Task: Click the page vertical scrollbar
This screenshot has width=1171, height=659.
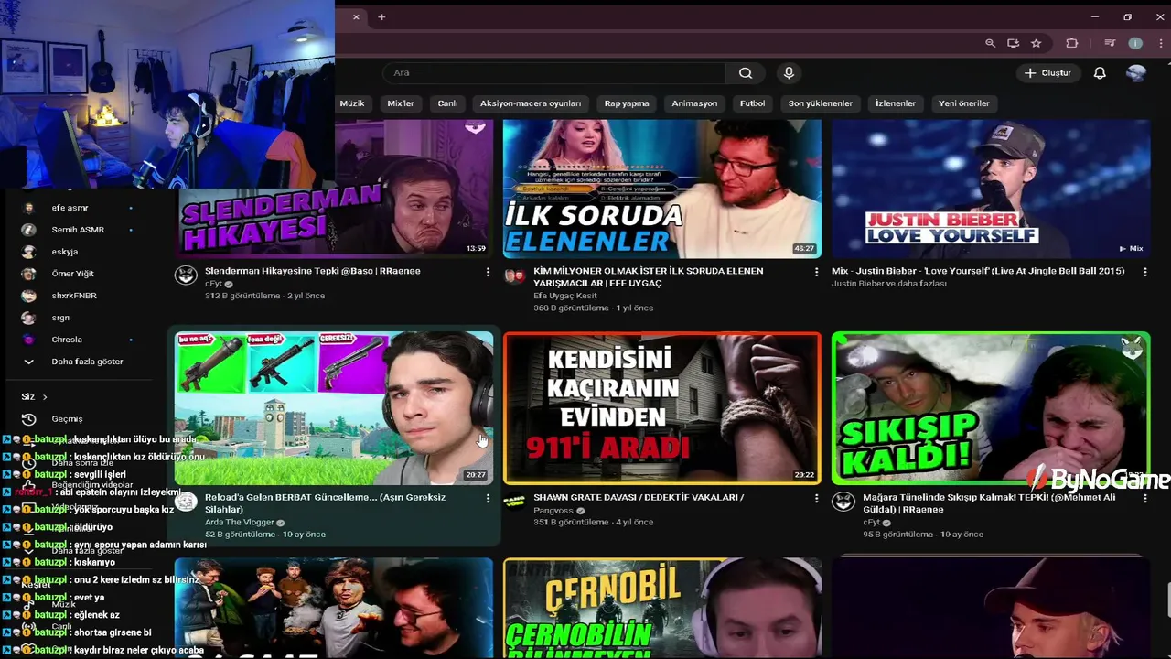Action: pos(1167,600)
